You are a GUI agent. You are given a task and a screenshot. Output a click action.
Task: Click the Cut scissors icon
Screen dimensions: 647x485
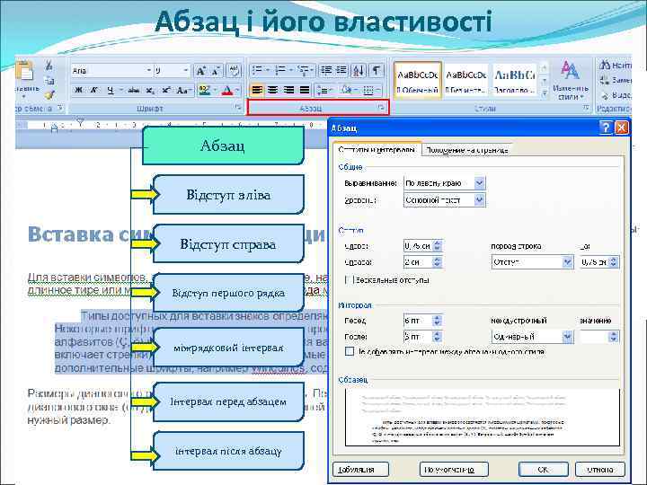point(49,66)
